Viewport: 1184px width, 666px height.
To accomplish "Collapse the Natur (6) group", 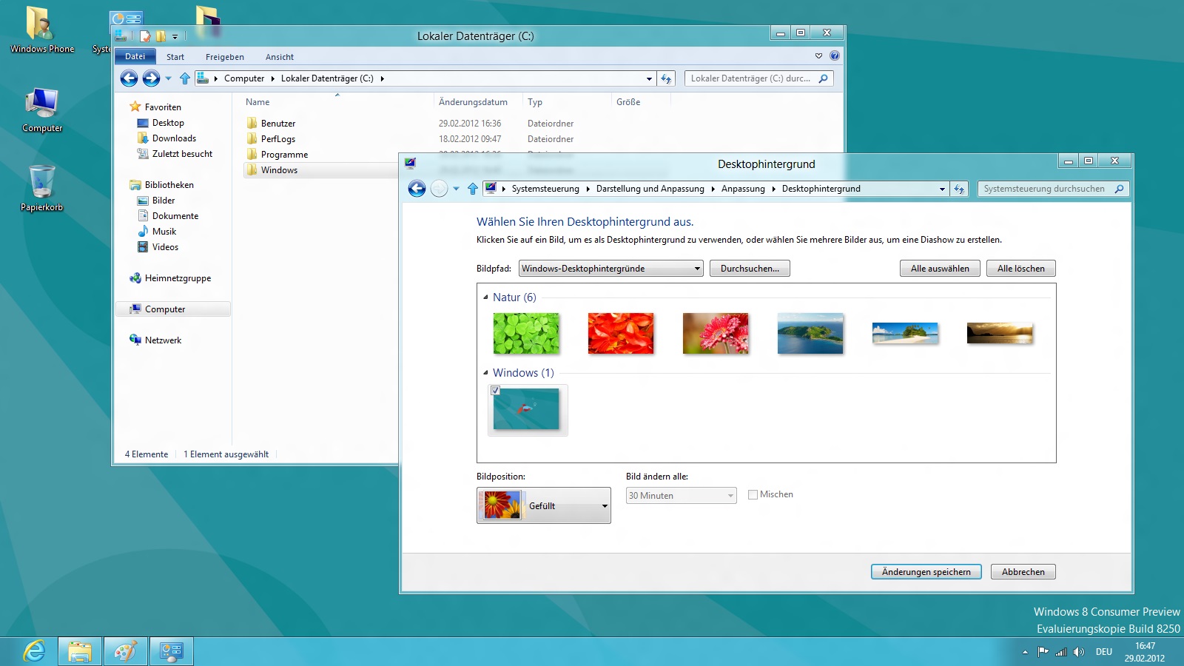I will 485,297.
